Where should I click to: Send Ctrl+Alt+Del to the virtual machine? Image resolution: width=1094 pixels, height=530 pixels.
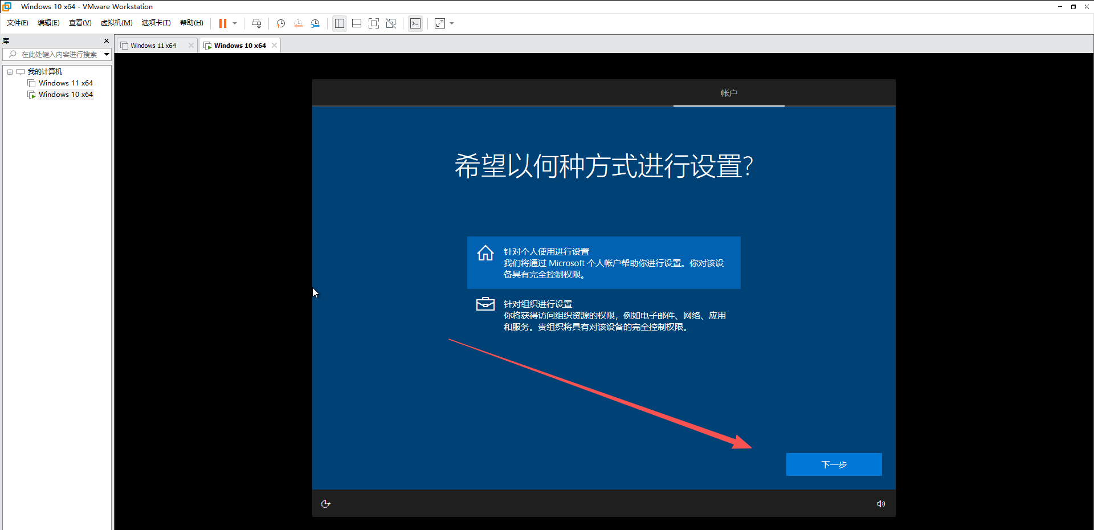[256, 23]
